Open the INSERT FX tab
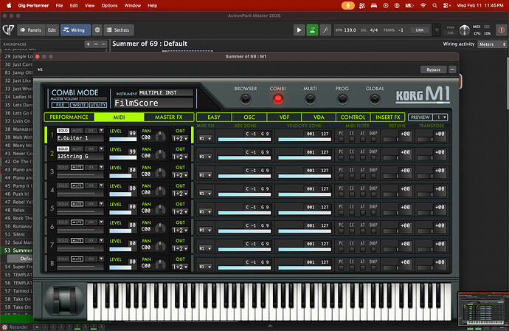Viewport: 509px width, 331px height. coord(387,117)
